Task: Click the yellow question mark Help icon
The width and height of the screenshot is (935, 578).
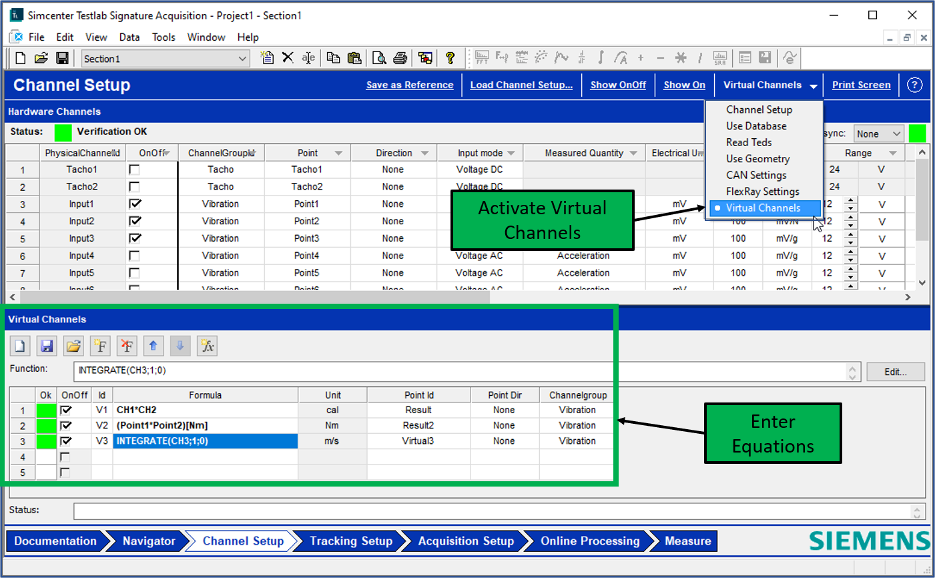Action: (450, 58)
